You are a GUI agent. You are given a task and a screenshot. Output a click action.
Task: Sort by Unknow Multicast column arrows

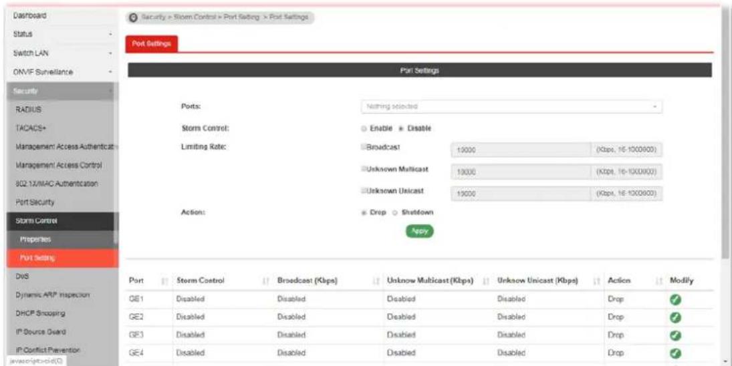485,281
